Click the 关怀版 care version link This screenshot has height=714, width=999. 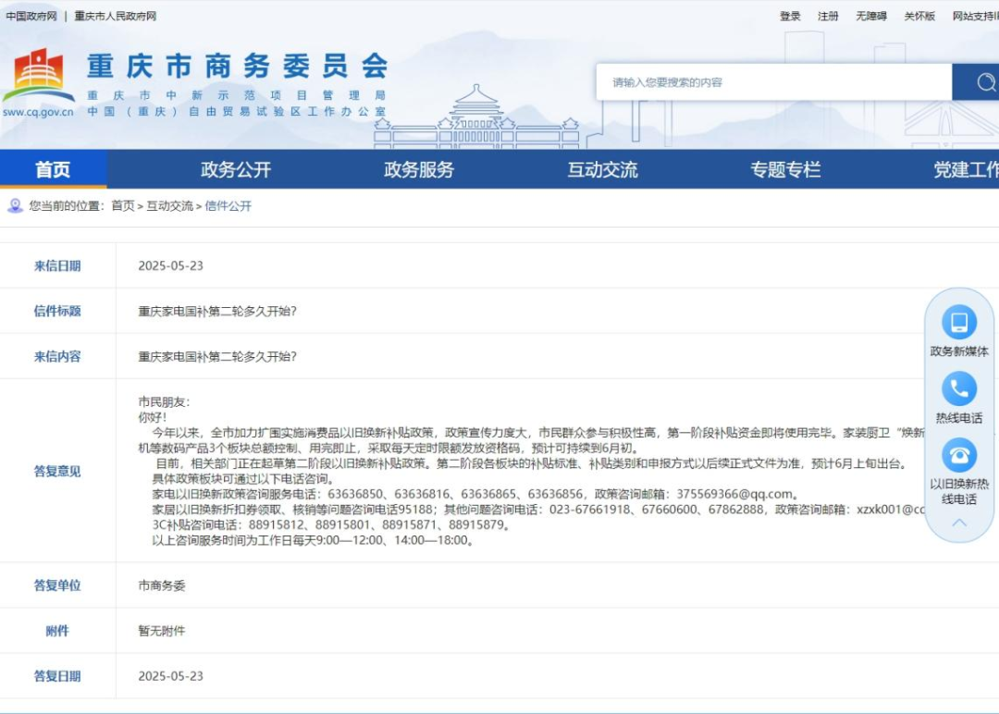point(919,17)
